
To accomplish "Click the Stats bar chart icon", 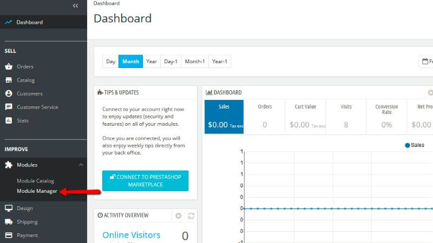I will pyautogui.click(x=9, y=120).
